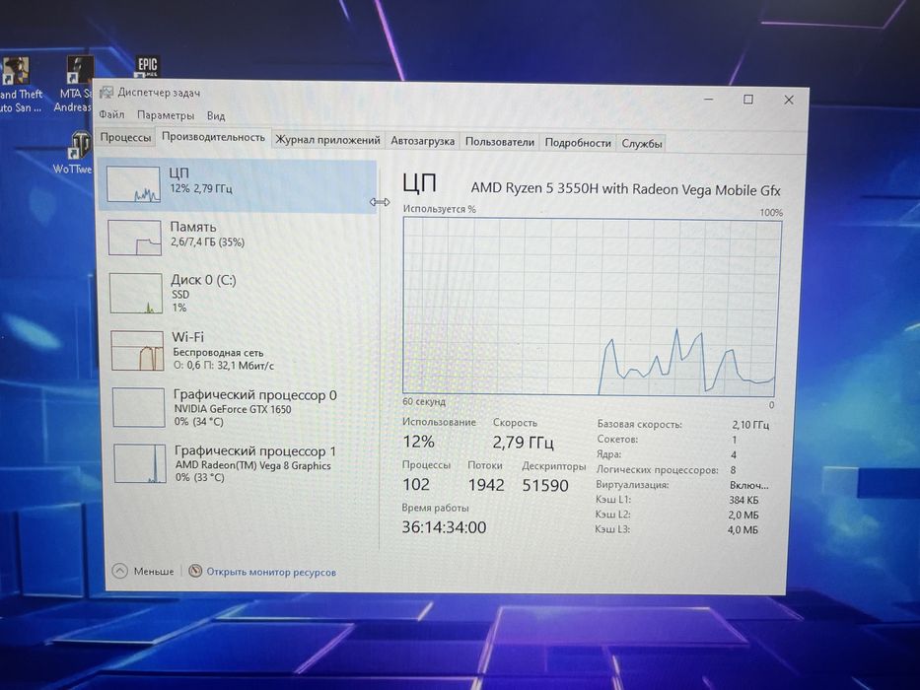Click the 51590 descriptors value
This screenshot has width=920, height=690.
545,486
